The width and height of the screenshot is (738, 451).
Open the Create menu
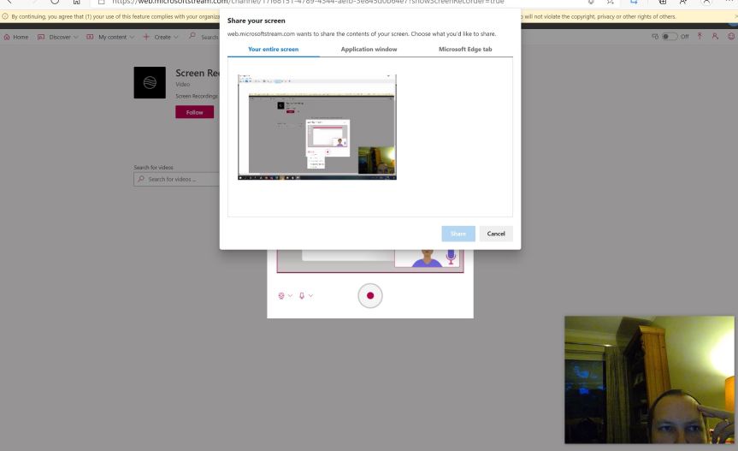(160, 37)
